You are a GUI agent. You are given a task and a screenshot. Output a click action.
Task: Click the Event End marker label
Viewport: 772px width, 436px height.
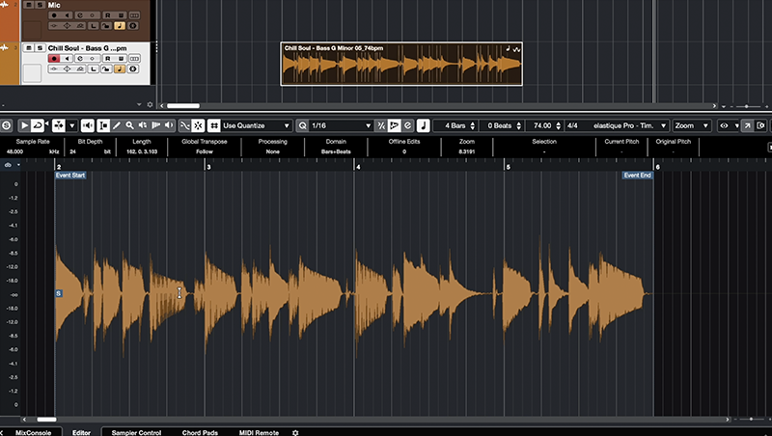tap(637, 175)
